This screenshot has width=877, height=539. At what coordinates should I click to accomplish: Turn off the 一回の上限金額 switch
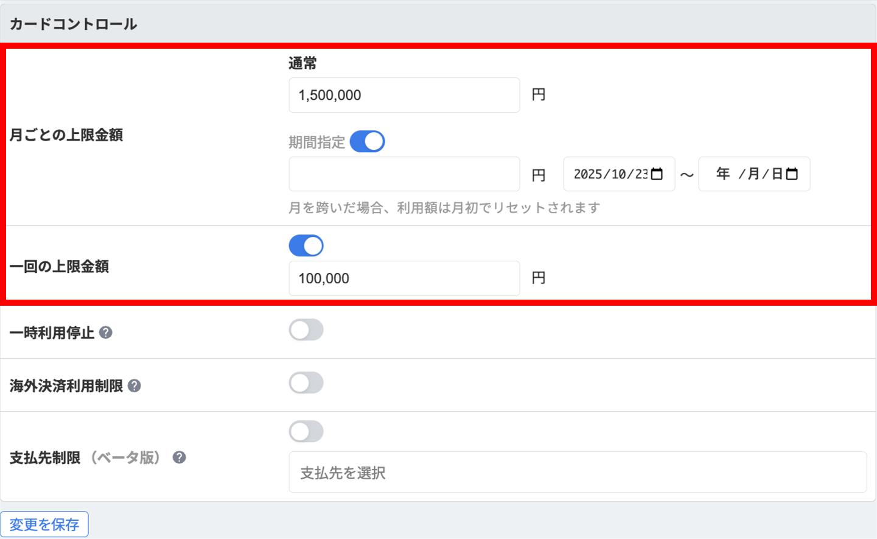306,246
